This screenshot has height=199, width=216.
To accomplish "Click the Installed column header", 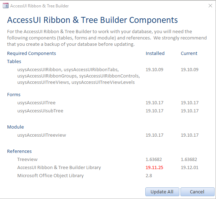I will pyautogui.click(x=155, y=54).
